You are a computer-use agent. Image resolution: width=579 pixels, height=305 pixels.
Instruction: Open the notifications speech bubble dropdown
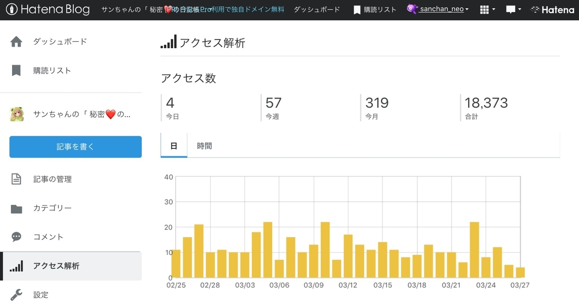[x=513, y=10]
